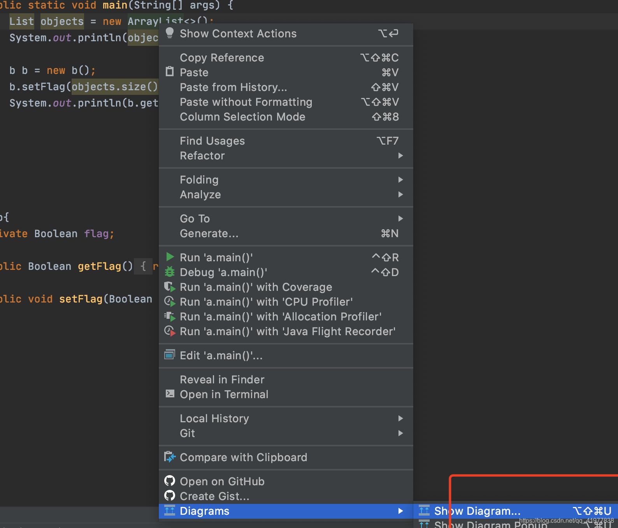Click the Allocation Profiler icon
Screen dimensions: 618x528
tap(170, 316)
